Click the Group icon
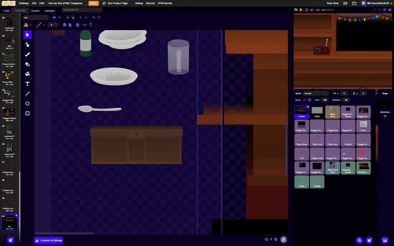The image size is (394, 246). (x=67, y=17)
